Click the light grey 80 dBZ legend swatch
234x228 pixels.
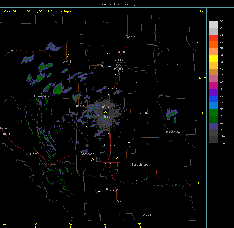point(213,25)
